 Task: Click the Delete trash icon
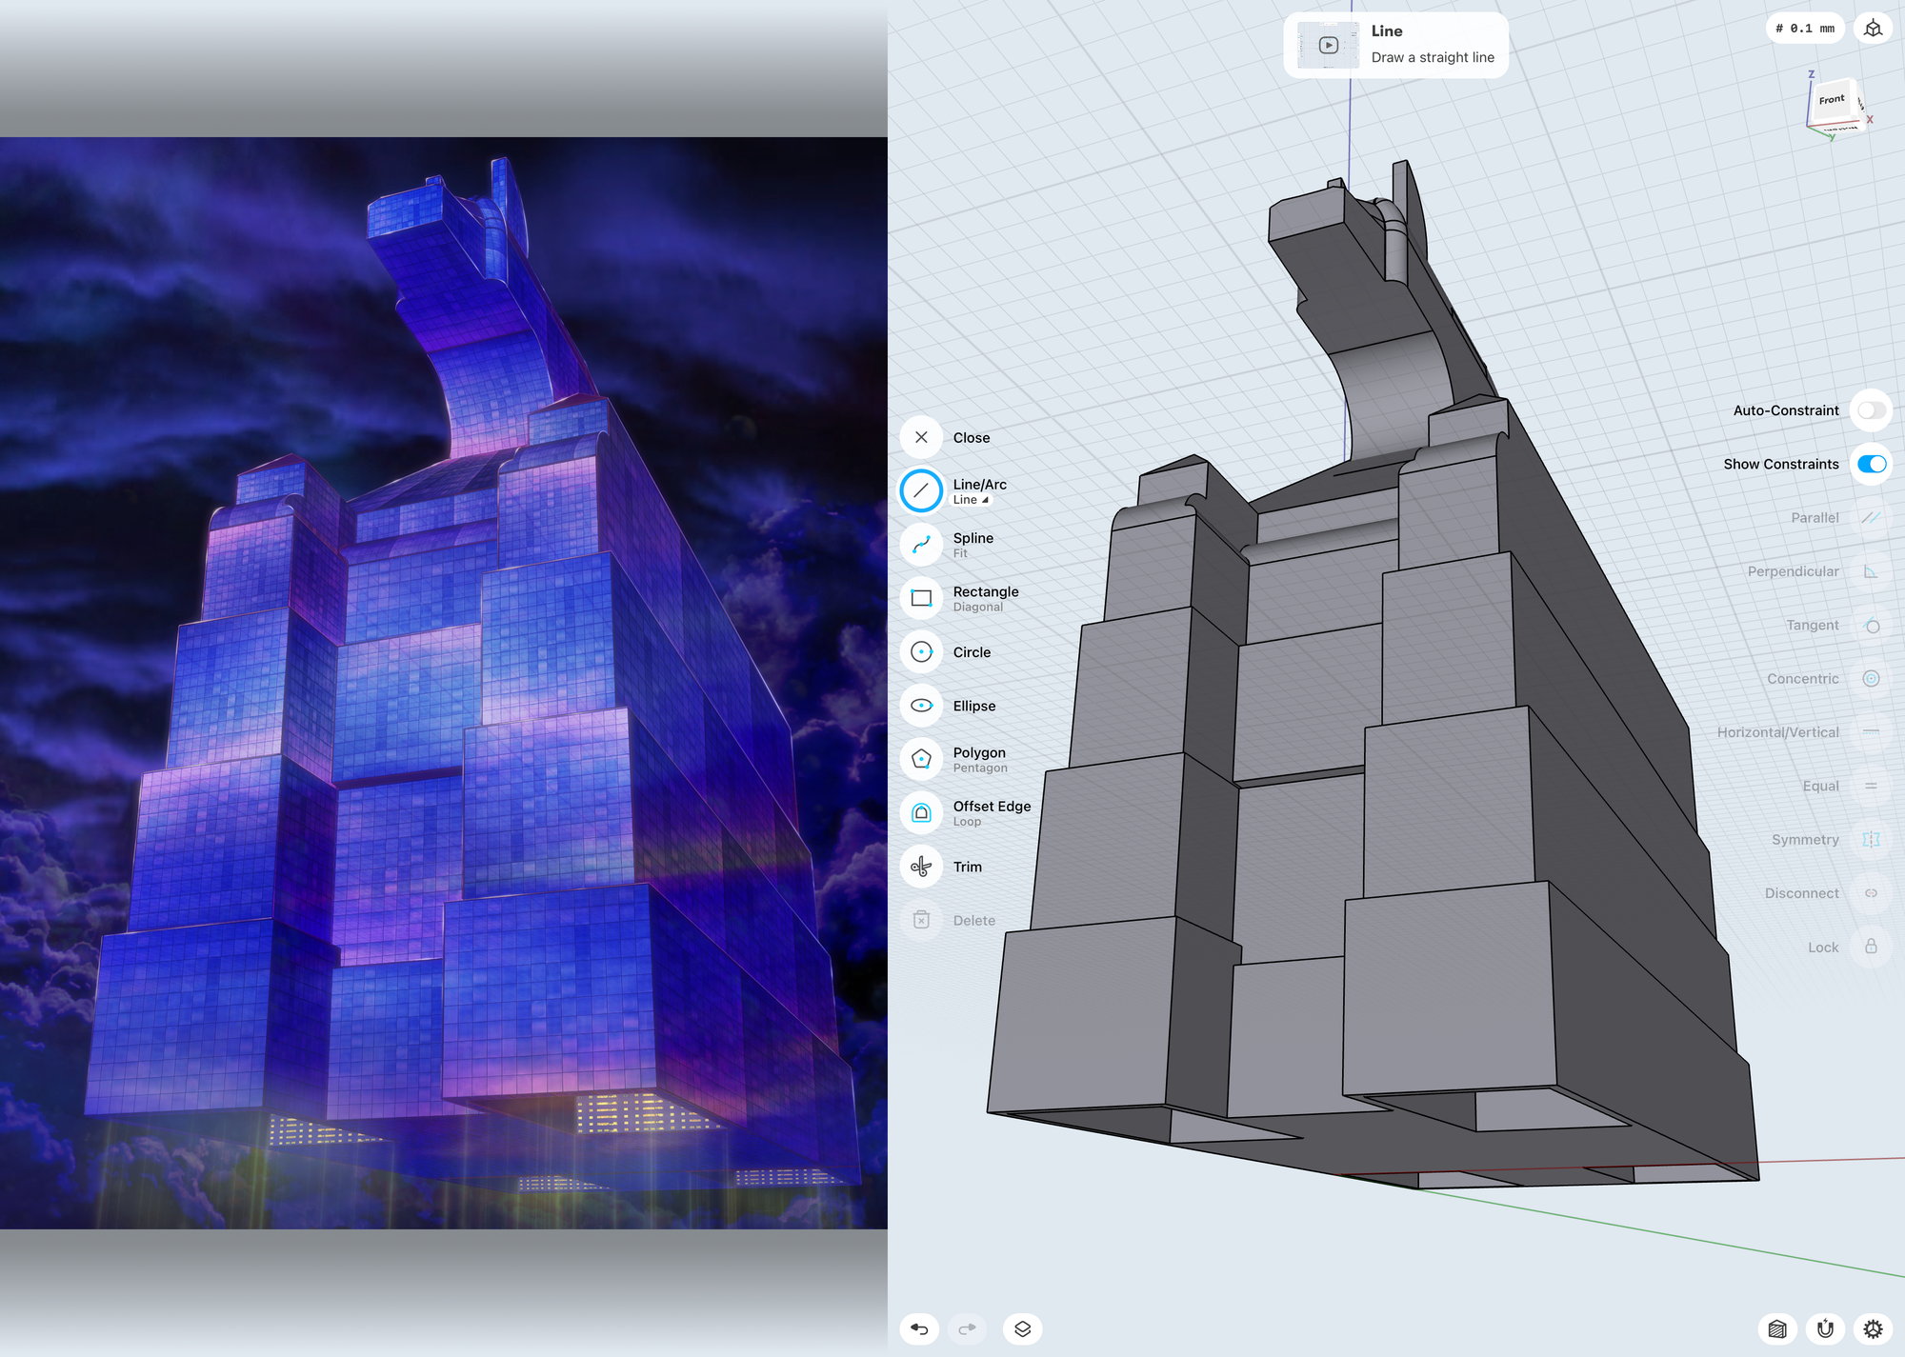(921, 920)
